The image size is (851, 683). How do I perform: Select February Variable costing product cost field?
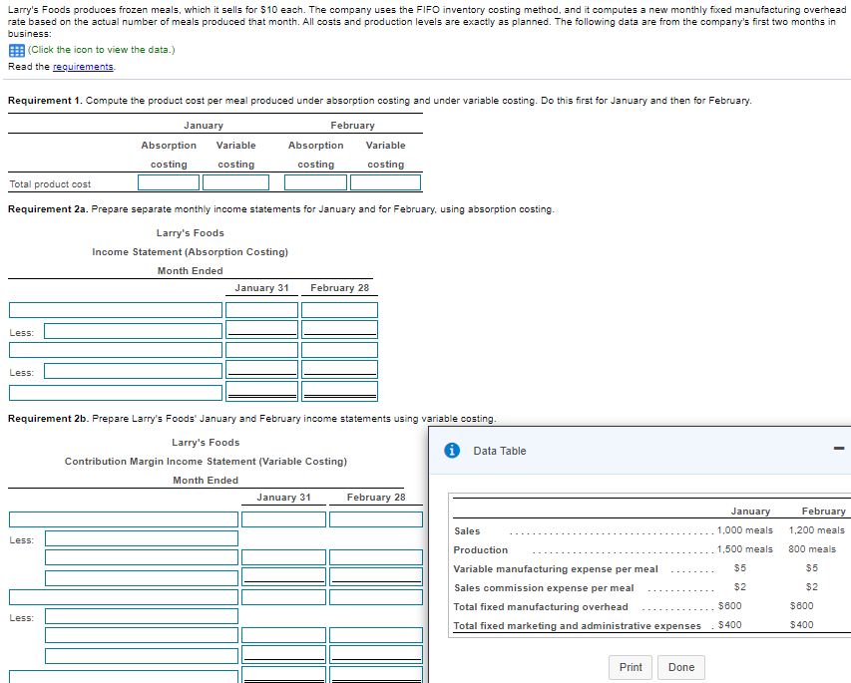coord(385,182)
